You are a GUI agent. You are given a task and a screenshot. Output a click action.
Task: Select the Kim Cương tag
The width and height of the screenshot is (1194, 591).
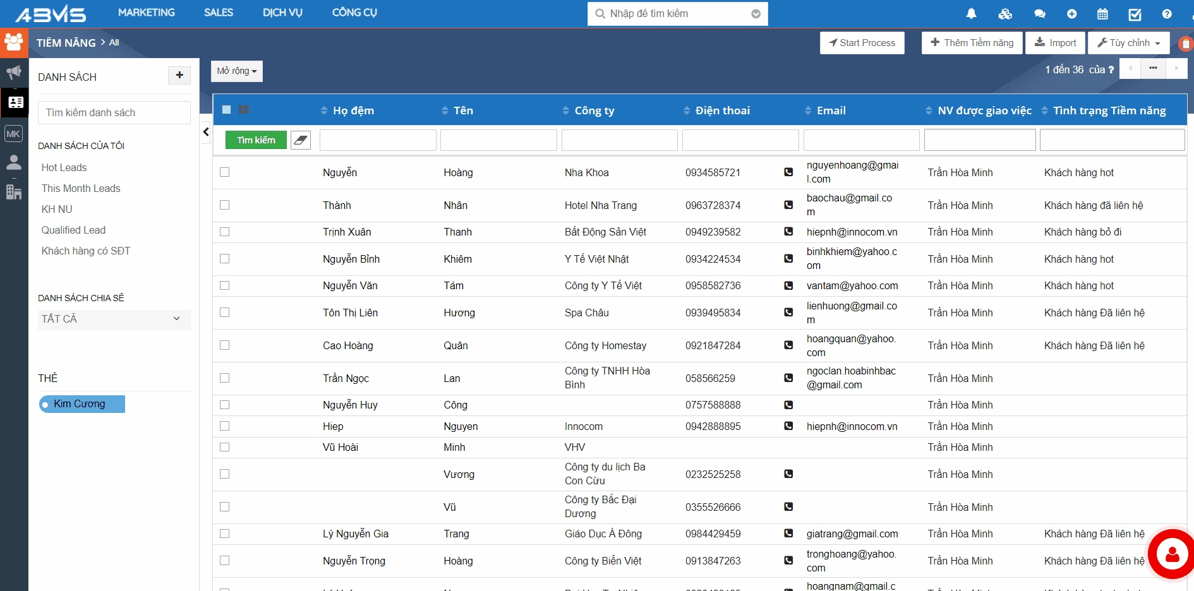point(81,404)
